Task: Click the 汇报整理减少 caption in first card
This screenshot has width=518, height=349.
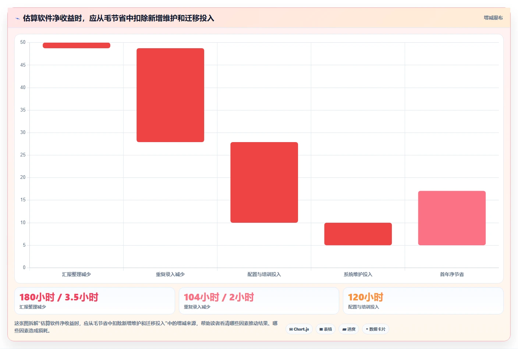Action: pos(33,307)
